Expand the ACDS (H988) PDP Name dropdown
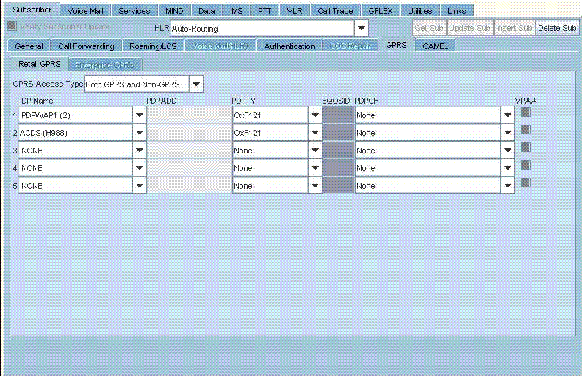Screen dimensions: 582x376 [x=140, y=132]
